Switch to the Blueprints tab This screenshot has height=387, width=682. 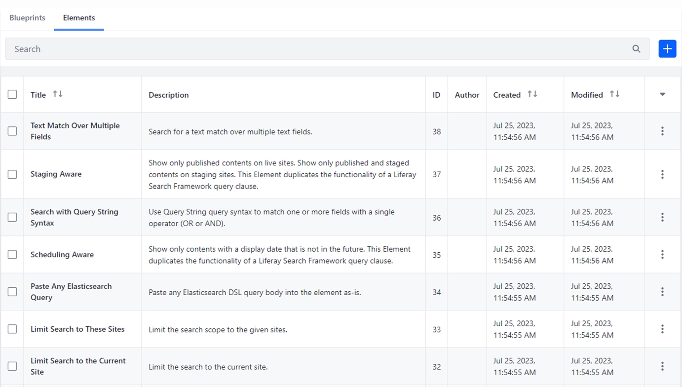pyautogui.click(x=27, y=18)
